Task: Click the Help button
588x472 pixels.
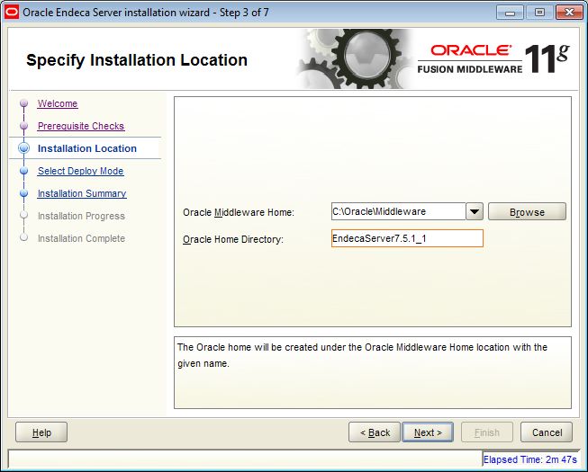Action: coord(41,432)
